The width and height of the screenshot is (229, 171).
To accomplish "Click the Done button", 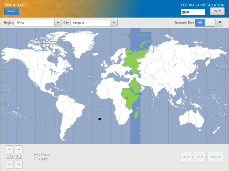I will 11,11.
